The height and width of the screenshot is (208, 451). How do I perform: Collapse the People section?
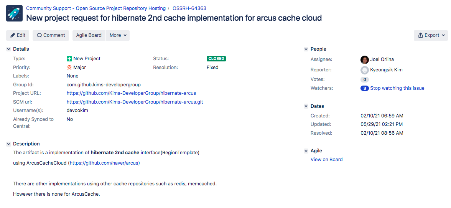306,49
